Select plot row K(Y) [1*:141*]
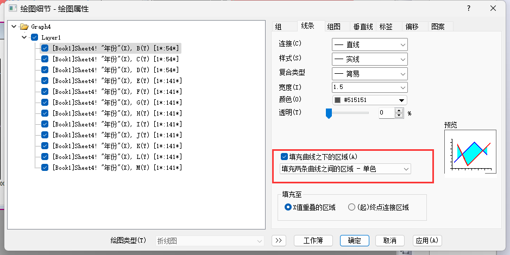 117,146
